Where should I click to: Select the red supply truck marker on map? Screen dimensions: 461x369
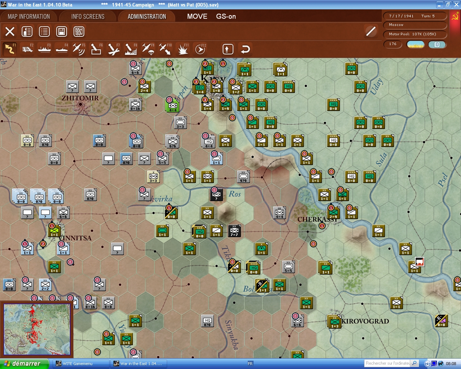(x=420, y=262)
